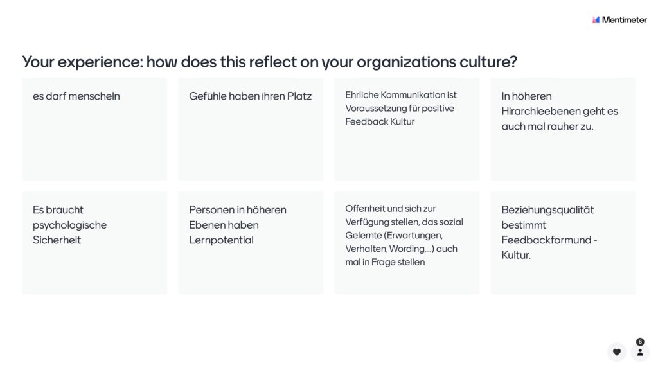Click the 'In höheren Hirarchieebenen' response card
658x370 pixels.
pyautogui.click(x=563, y=129)
